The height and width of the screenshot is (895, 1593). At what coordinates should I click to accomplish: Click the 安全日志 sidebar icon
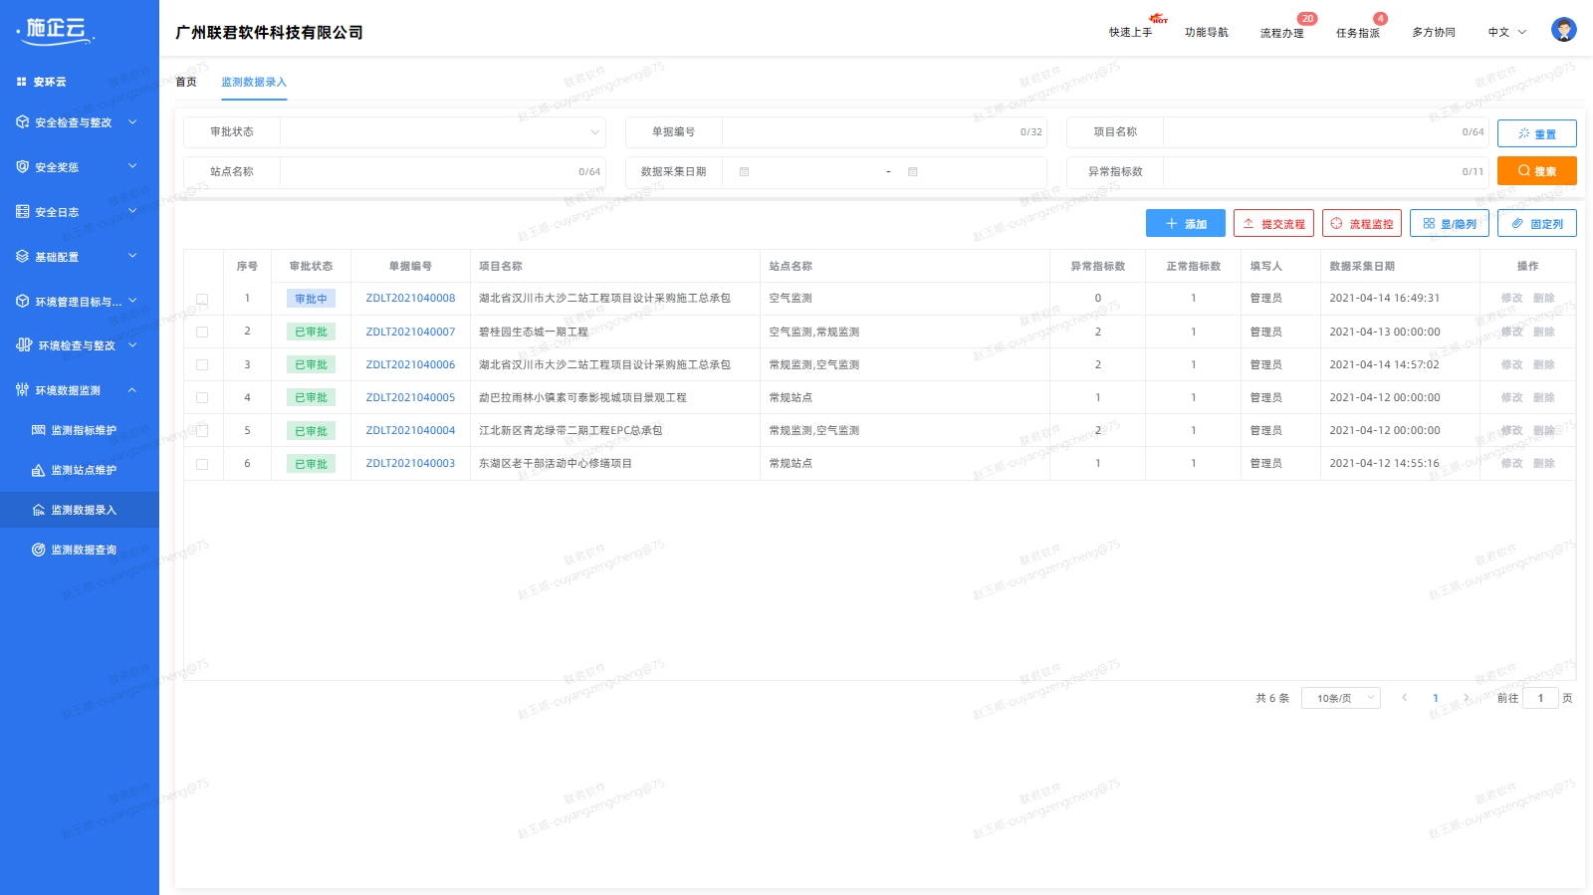[x=23, y=211]
